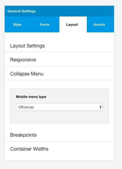
Task: Open the Mobile menu type dropdown
Action: coord(59,107)
